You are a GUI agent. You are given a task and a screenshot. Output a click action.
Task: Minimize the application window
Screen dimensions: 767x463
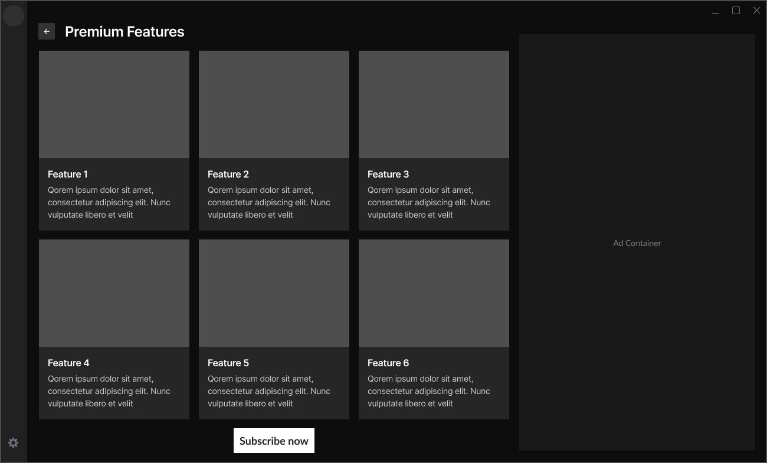[715, 11]
